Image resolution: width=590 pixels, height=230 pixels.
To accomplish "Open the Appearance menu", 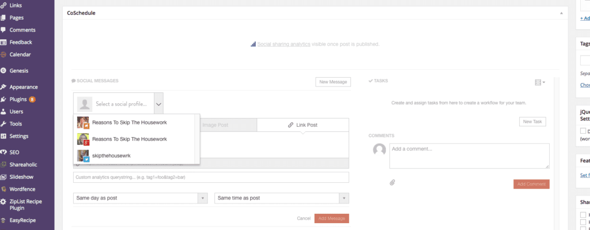I will (23, 87).
